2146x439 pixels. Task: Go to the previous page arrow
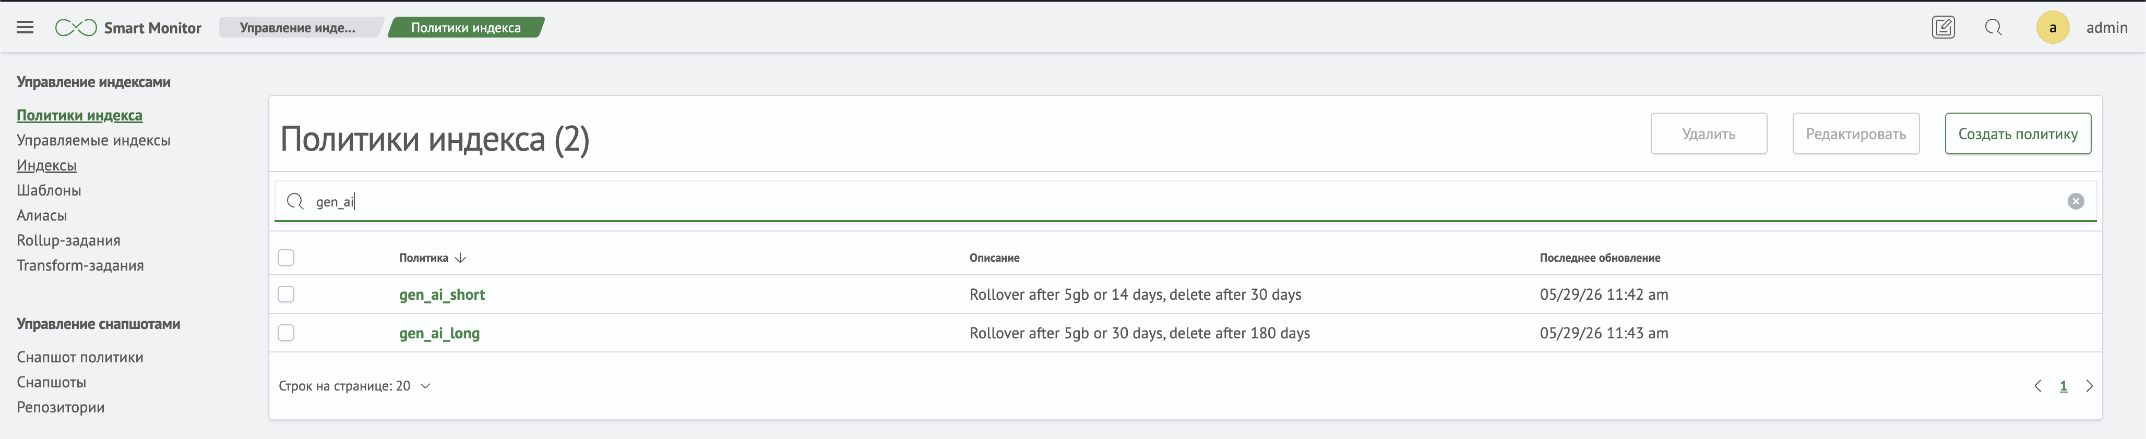pos(2037,386)
